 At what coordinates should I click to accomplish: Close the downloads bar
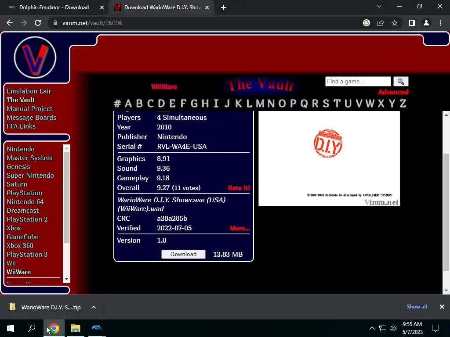point(442,307)
